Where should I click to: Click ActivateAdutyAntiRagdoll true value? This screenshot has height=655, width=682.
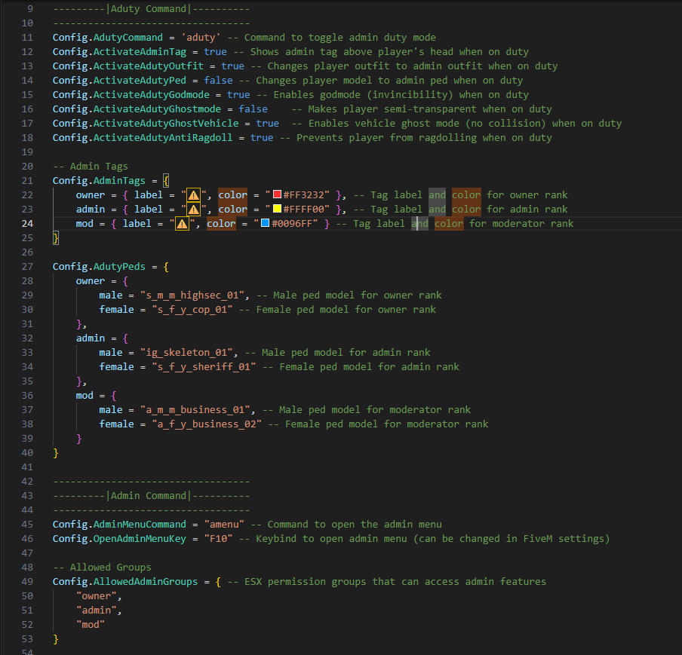tap(262, 138)
